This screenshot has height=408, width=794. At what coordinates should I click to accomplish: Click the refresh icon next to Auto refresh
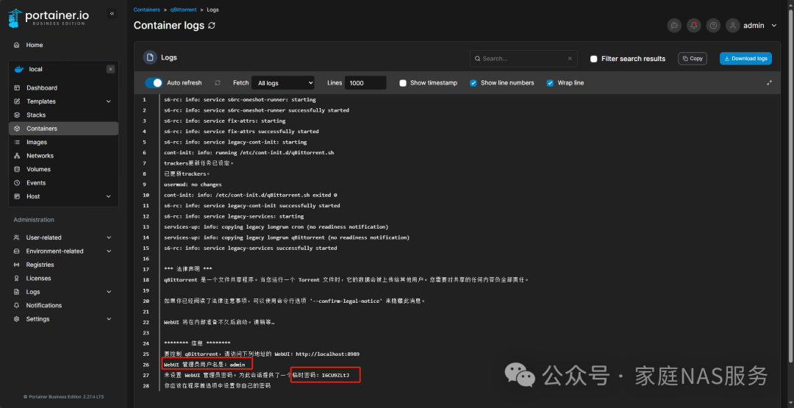(218, 83)
